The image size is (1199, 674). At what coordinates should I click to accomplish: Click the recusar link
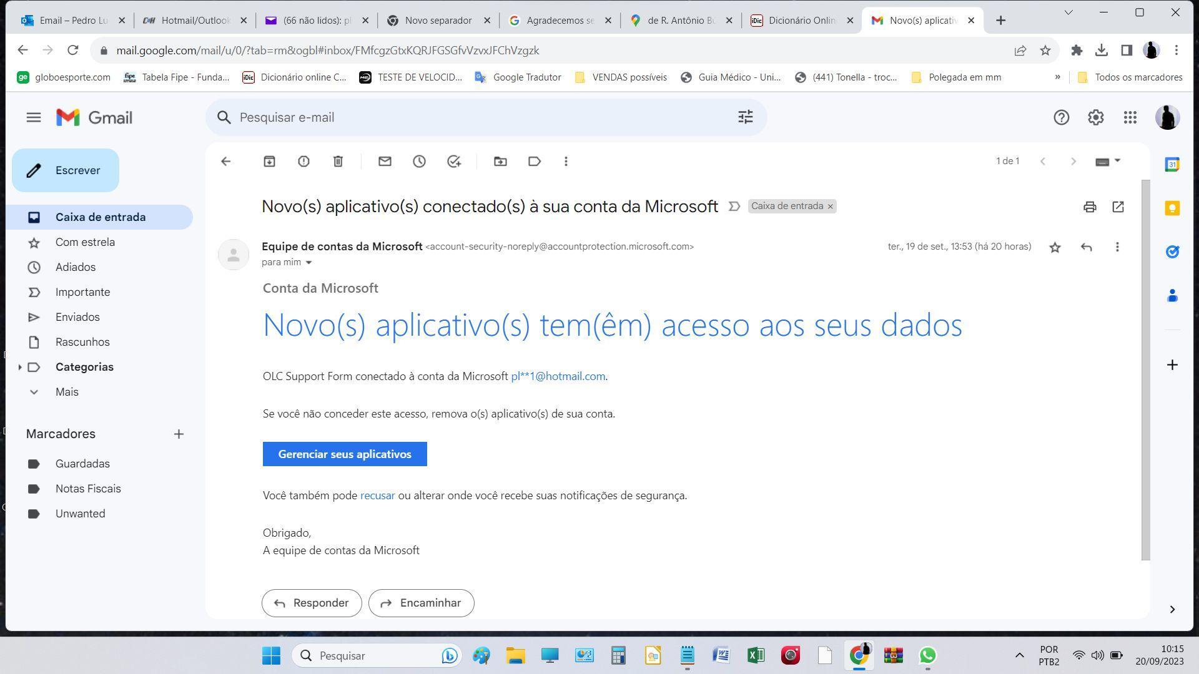[377, 496]
